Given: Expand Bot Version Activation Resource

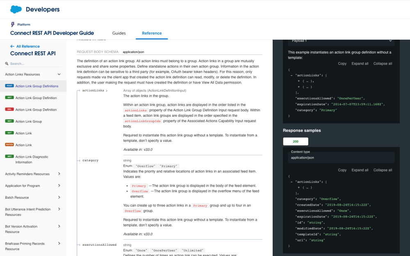Looking at the screenshot, I should point(59,226).
